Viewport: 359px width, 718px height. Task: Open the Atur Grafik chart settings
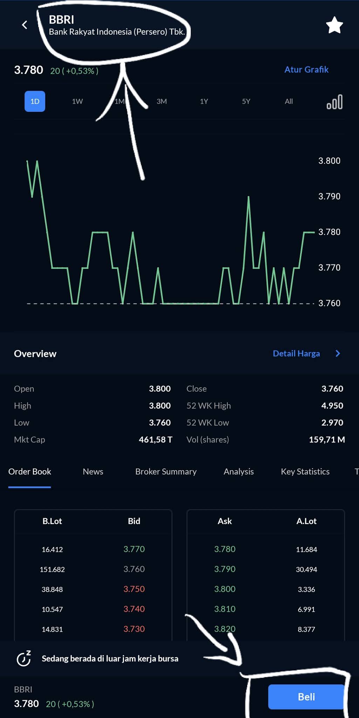coord(306,69)
